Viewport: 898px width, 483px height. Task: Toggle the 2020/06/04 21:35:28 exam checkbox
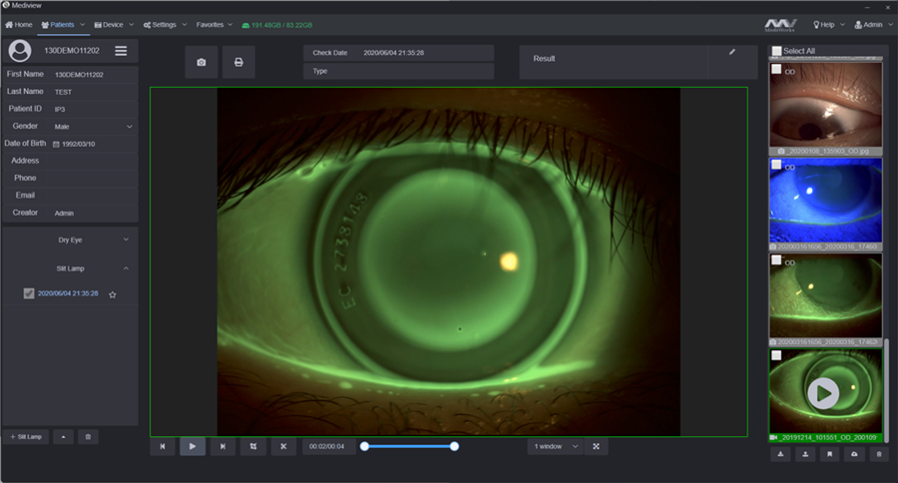29,293
